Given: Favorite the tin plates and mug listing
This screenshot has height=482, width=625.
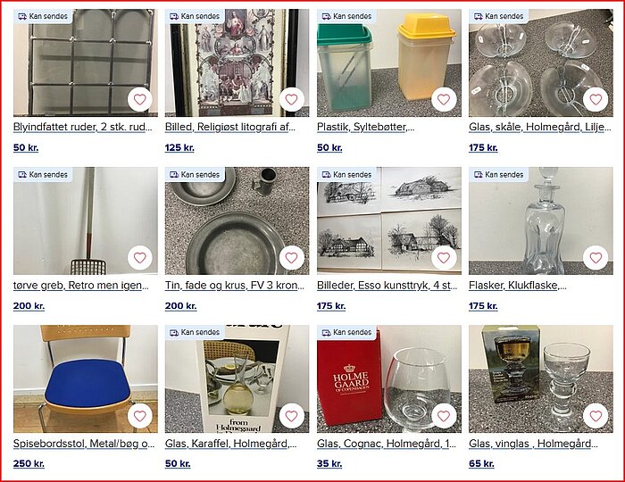Looking at the screenshot, I should (x=291, y=258).
